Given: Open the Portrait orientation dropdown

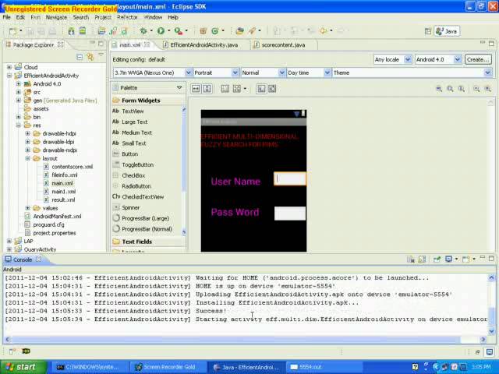Looking at the screenshot, I should pyautogui.click(x=216, y=72).
